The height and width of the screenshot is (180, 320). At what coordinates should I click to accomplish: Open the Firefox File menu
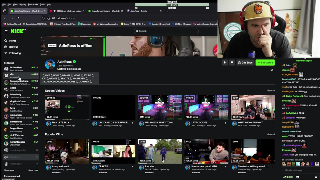4,4
